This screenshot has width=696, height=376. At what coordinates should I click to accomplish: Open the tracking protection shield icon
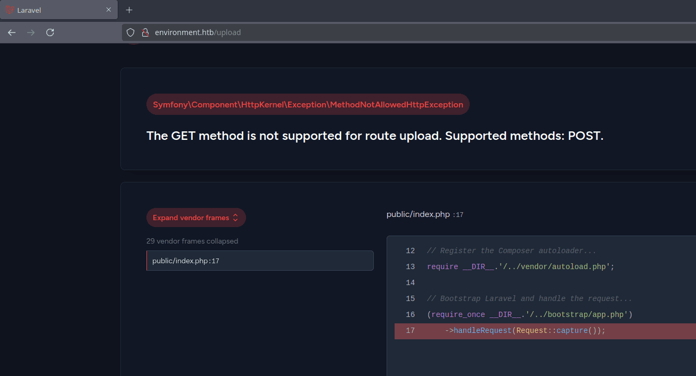pyautogui.click(x=130, y=32)
